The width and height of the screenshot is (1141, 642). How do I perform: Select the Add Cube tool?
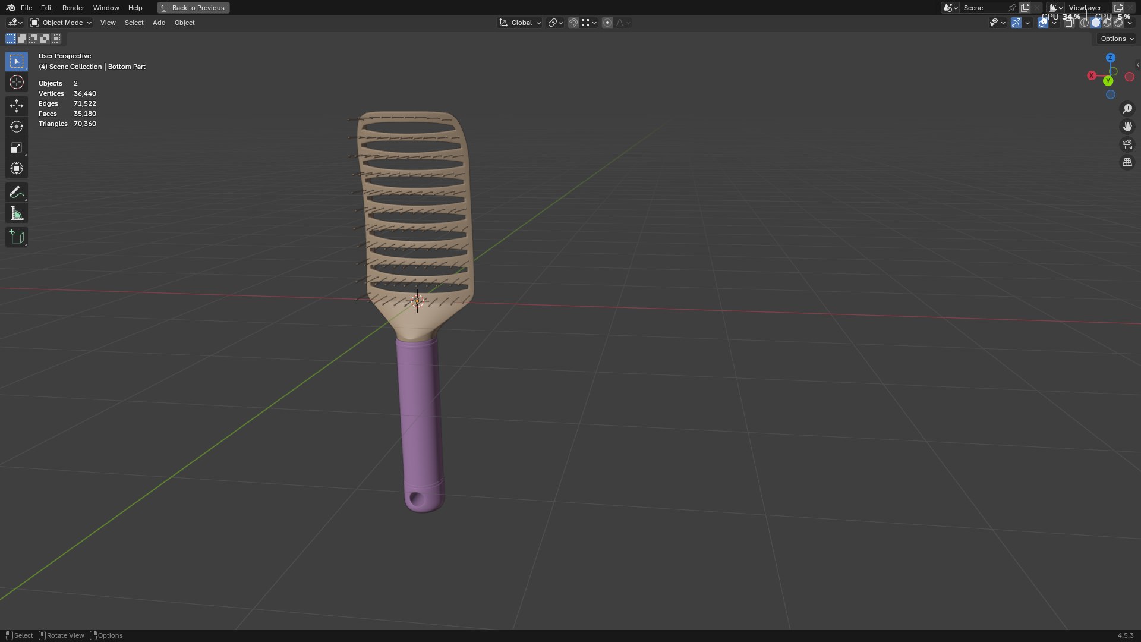point(17,237)
